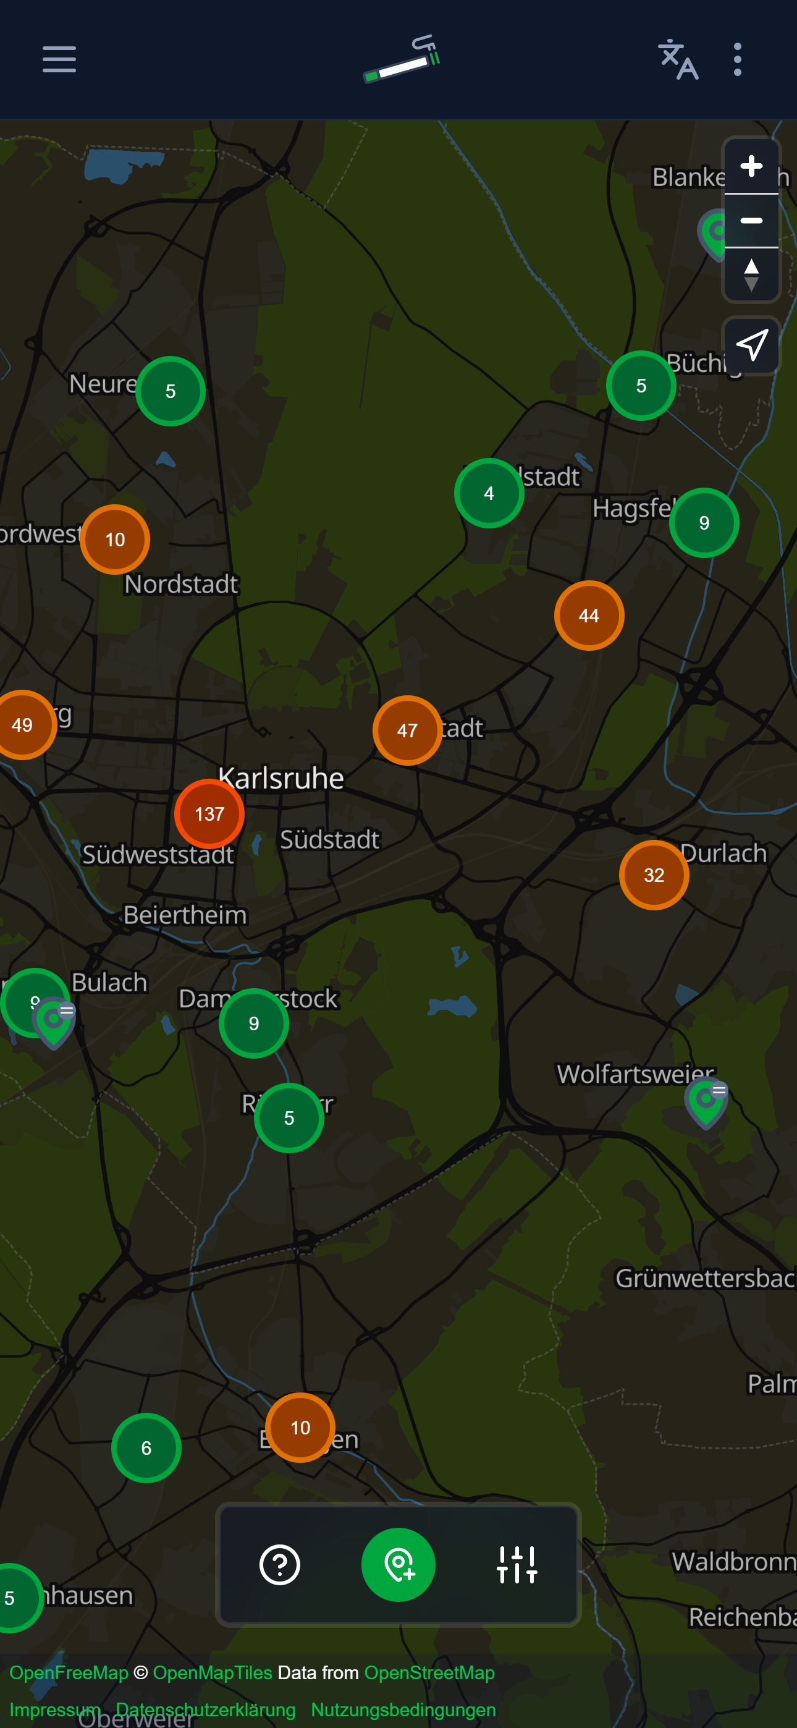Open the OpenFreeMap attribution link

[69, 1673]
